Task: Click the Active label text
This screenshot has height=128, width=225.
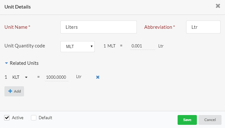Action: (18, 118)
